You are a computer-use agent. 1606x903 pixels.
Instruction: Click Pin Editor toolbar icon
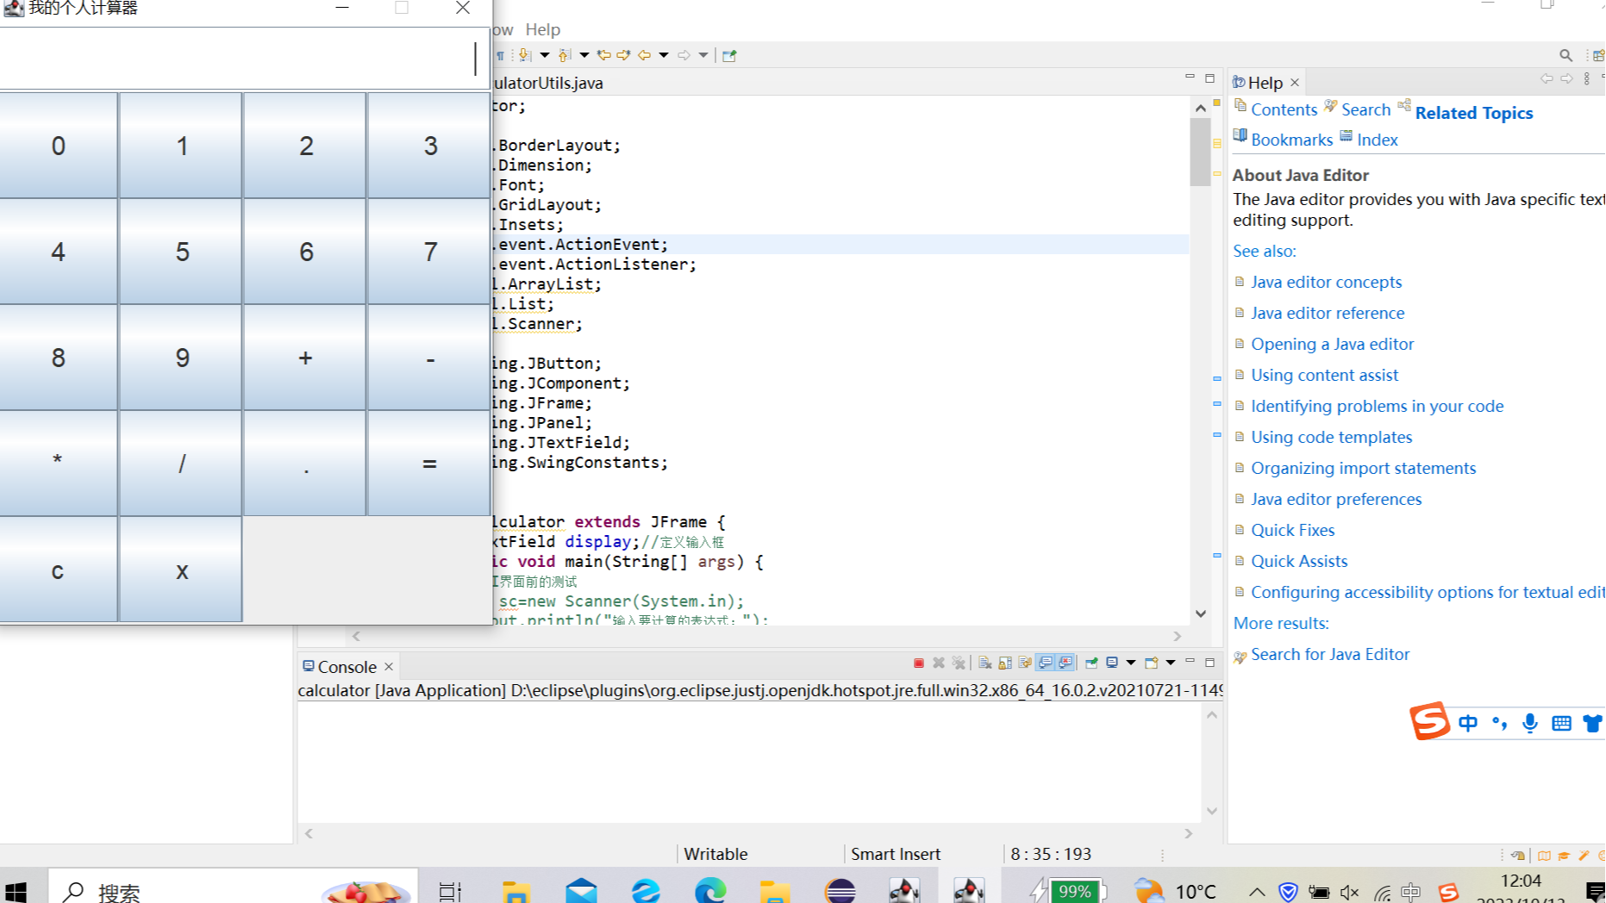point(729,55)
